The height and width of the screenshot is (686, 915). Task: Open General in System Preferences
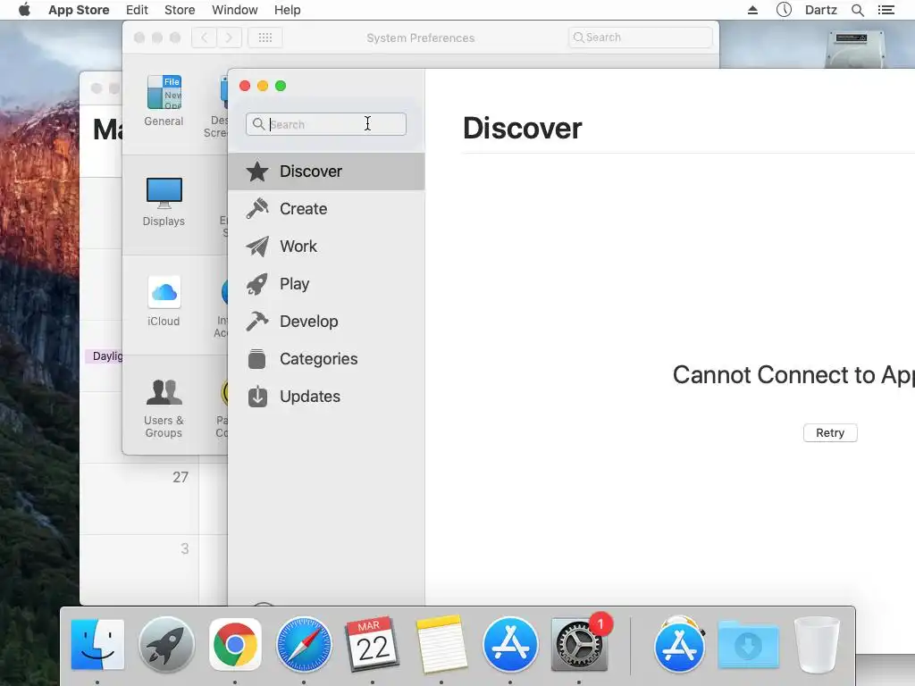pos(164,101)
